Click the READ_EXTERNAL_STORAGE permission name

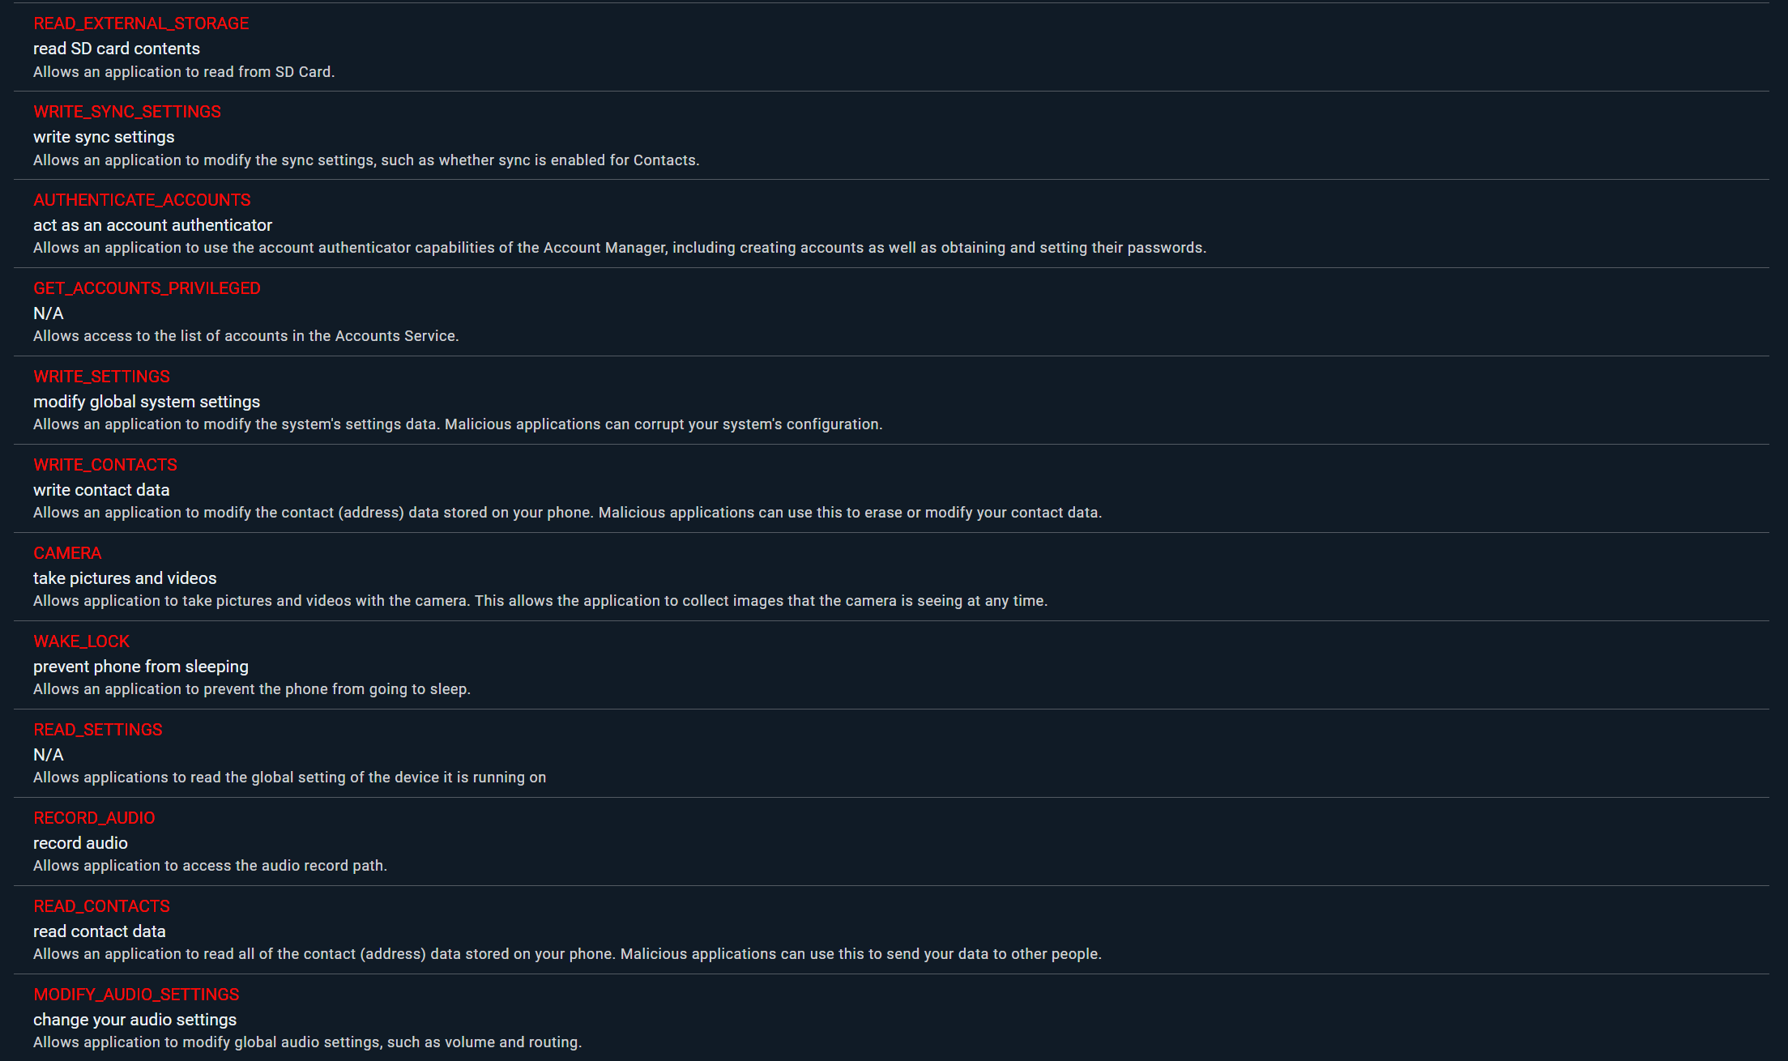pyautogui.click(x=141, y=23)
